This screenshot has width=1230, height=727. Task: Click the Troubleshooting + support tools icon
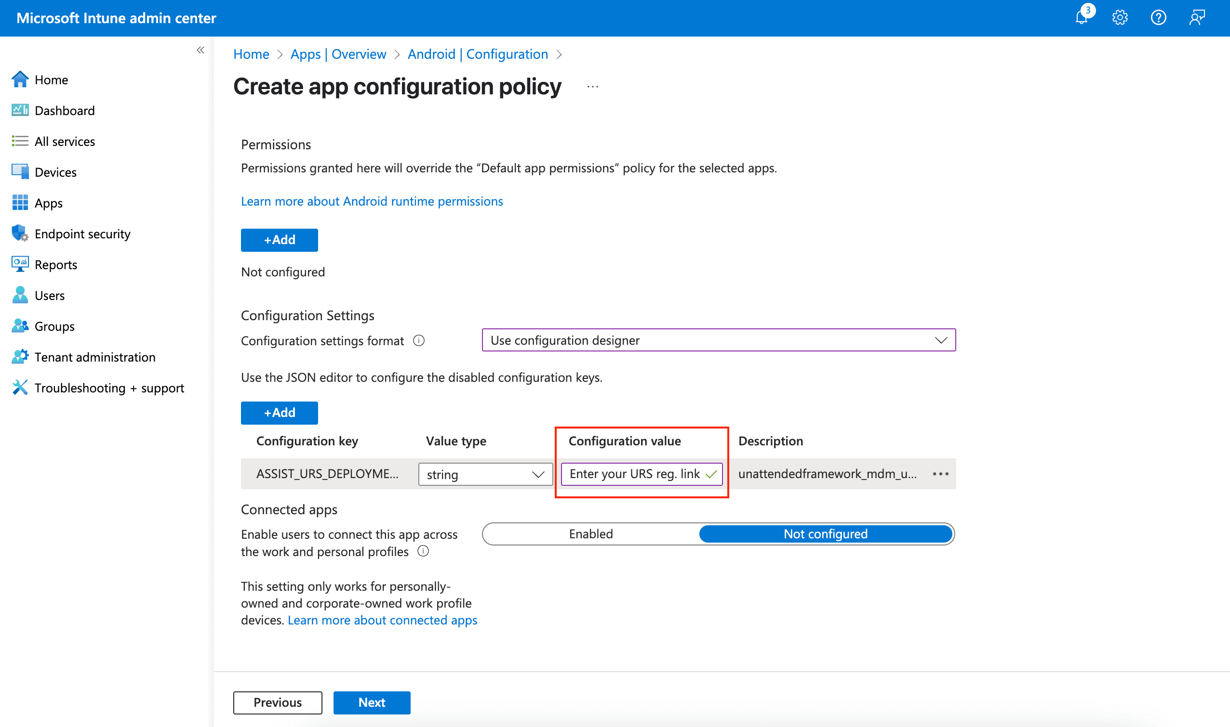click(20, 388)
